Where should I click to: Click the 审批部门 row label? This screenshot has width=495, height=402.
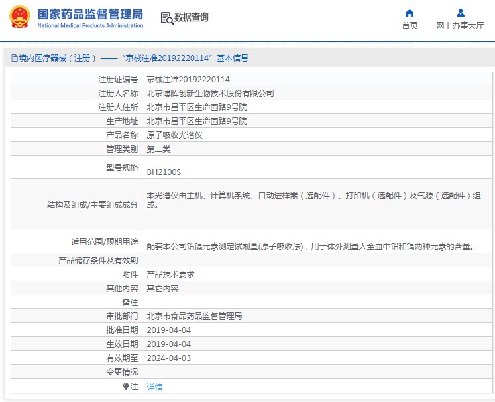click(122, 316)
